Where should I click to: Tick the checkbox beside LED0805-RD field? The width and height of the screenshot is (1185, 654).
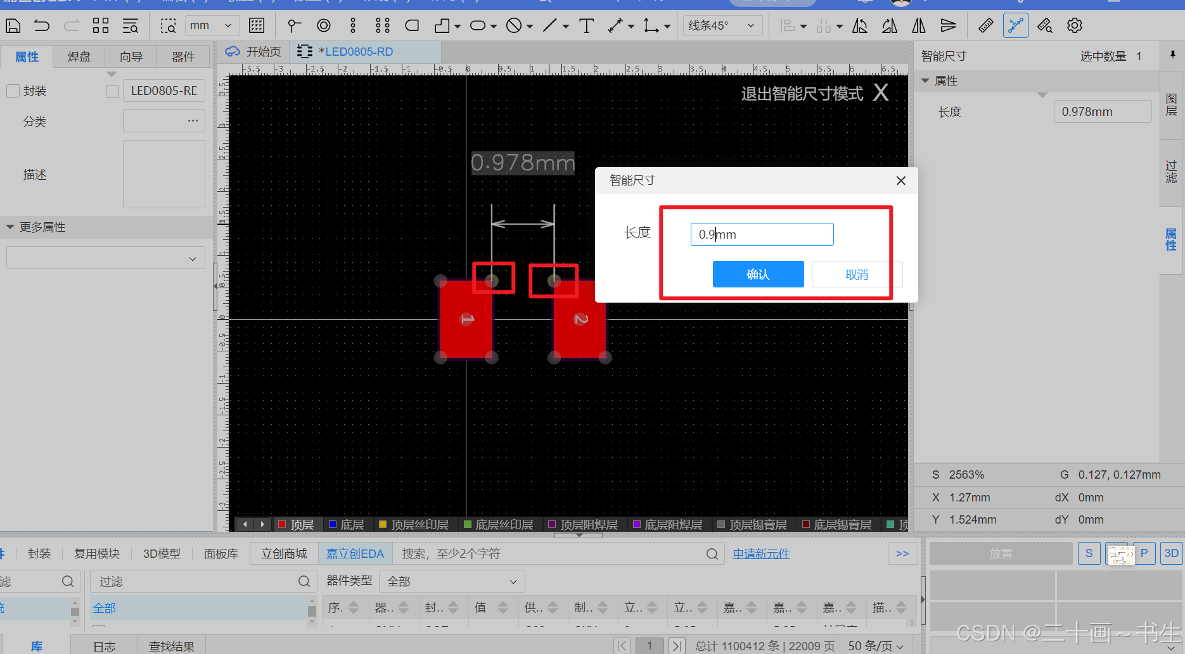pyautogui.click(x=112, y=91)
